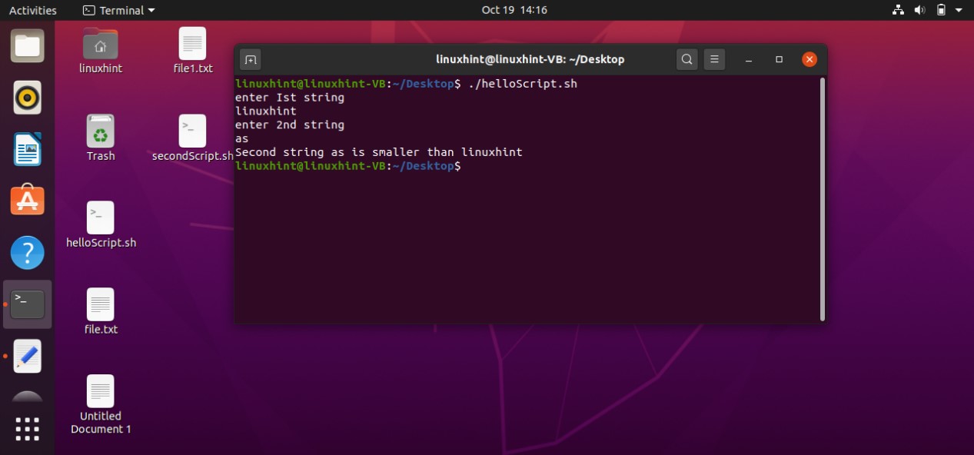Click the 'Second string as is smaller' line
974x455 pixels.
(x=379, y=152)
